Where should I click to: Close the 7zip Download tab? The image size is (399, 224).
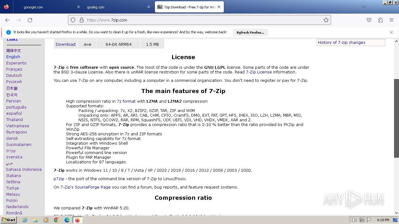click(x=219, y=7)
